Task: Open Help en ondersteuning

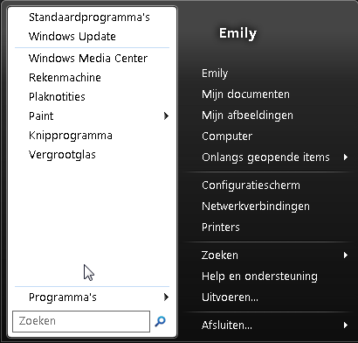Action: pos(259,276)
